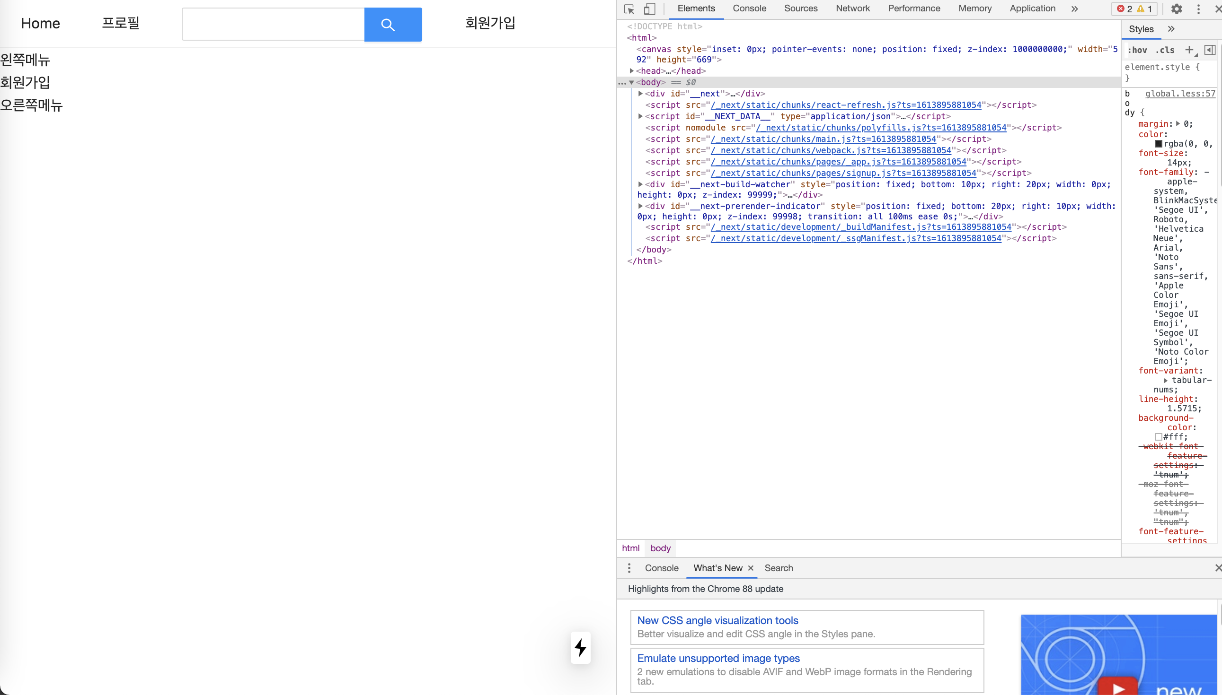This screenshot has width=1222, height=695.
Task: Toggle the device toolbar icon
Action: pyautogui.click(x=649, y=9)
